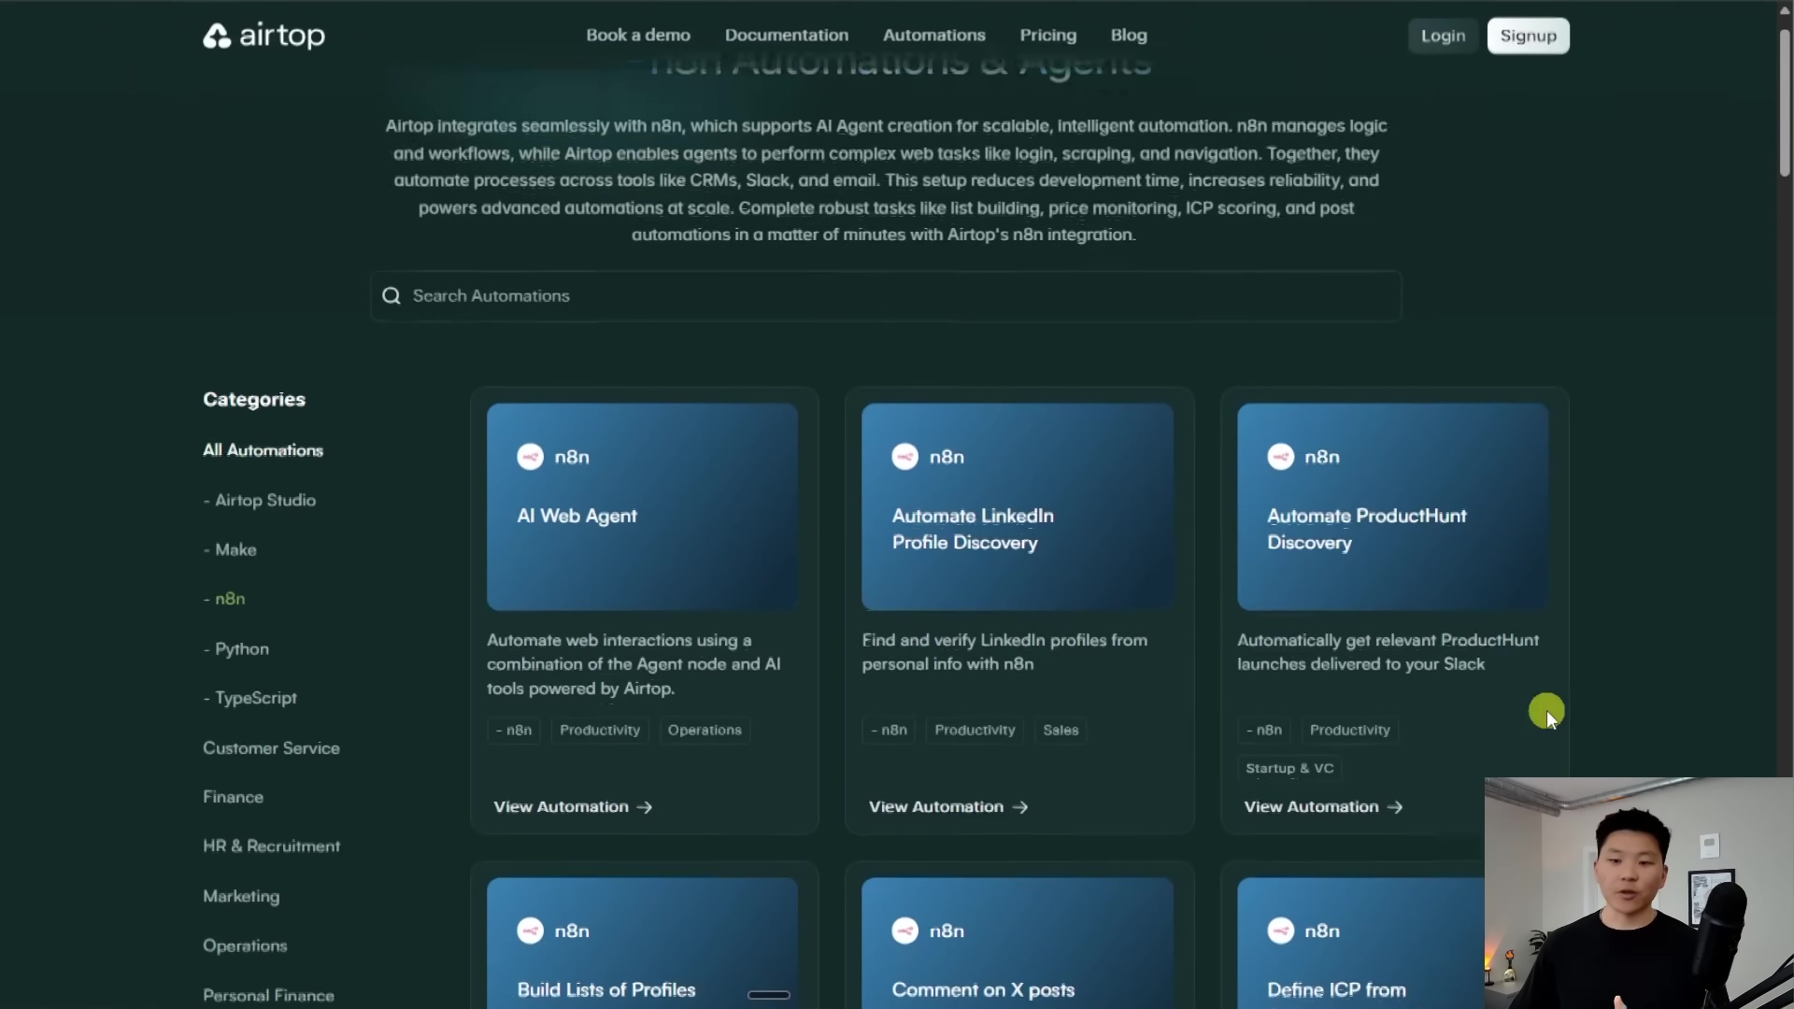Click the Login button
This screenshot has width=1794, height=1009.
[x=1443, y=36]
